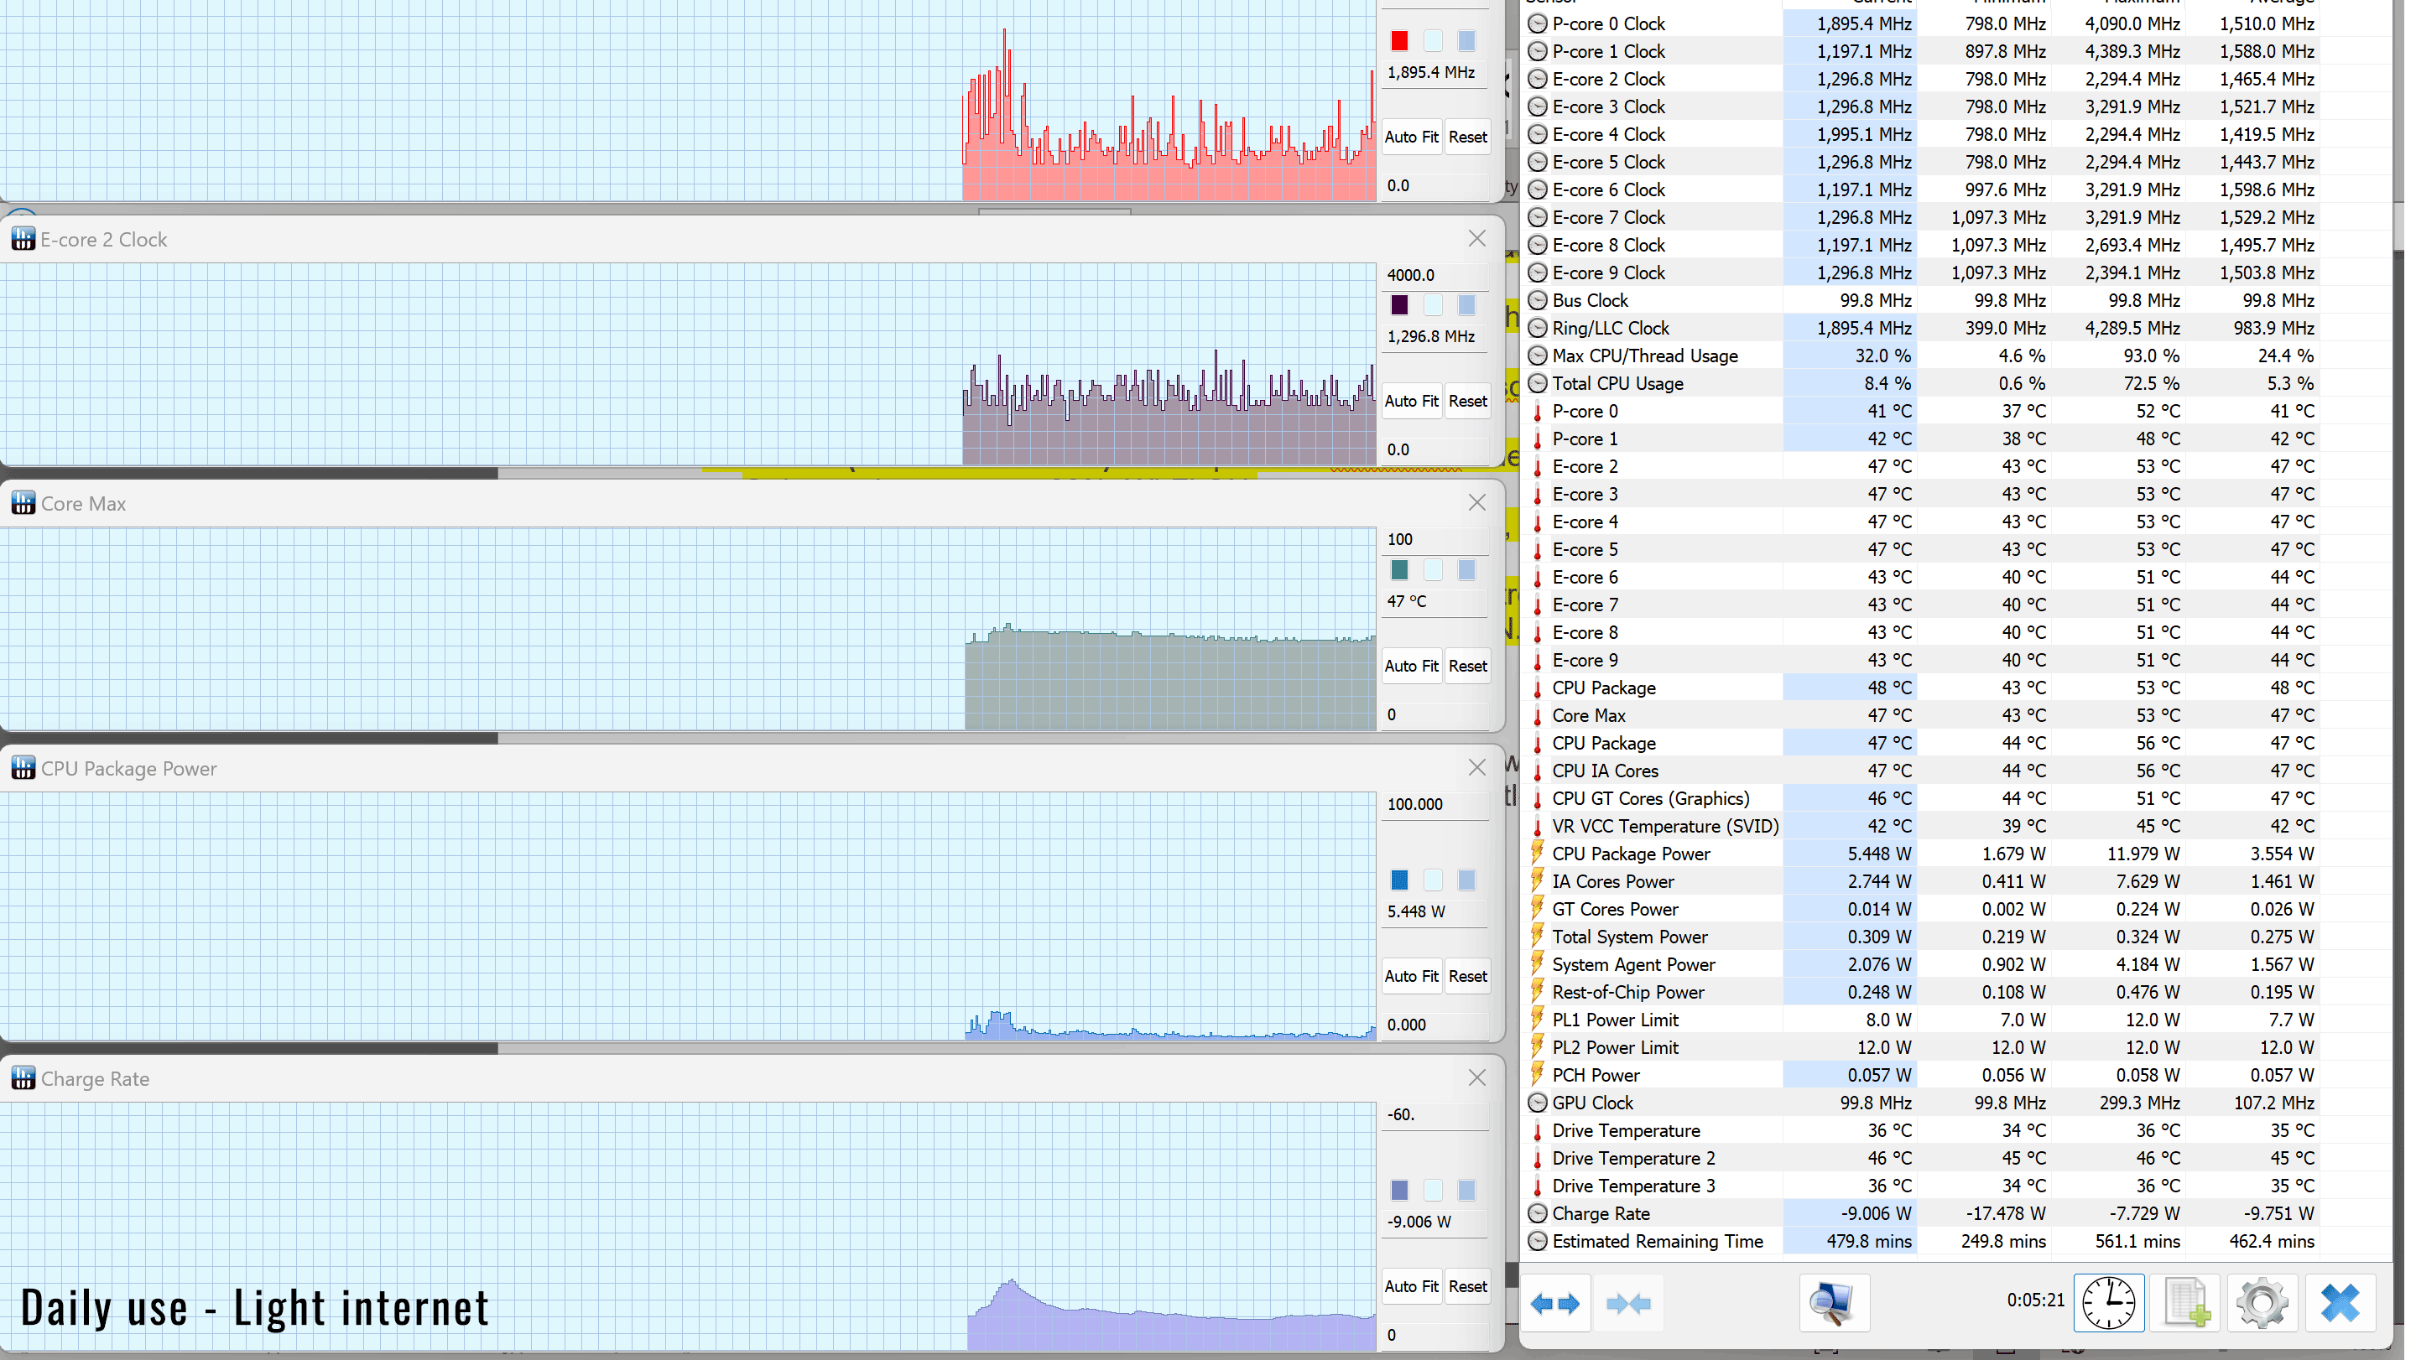The width and height of the screenshot is (2416, 1360).
Task: Click lightning icon beside PCH Power
Action: pyautogui.click(x=1537, y=1075)
